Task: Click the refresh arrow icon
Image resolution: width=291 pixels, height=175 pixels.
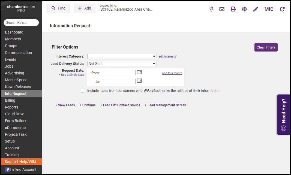Action: pos(282,9)
